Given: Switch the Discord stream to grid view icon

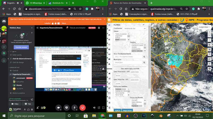Looking at the screenshot, I should 99,28.
